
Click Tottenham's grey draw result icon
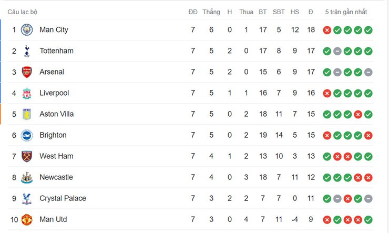pyautogui.click(x=337, y=51)
